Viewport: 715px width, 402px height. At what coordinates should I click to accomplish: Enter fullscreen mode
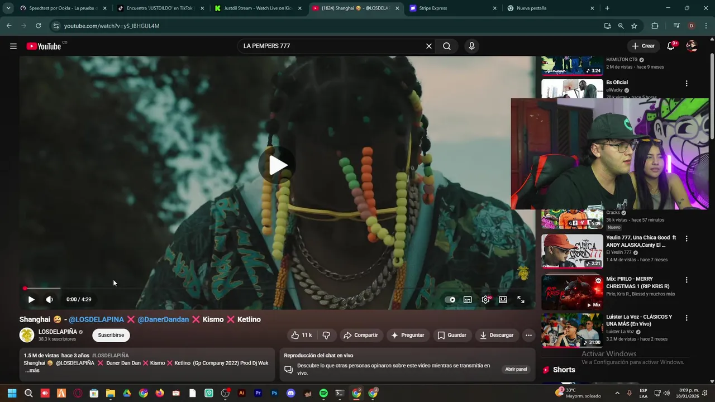tap(521, 300)
